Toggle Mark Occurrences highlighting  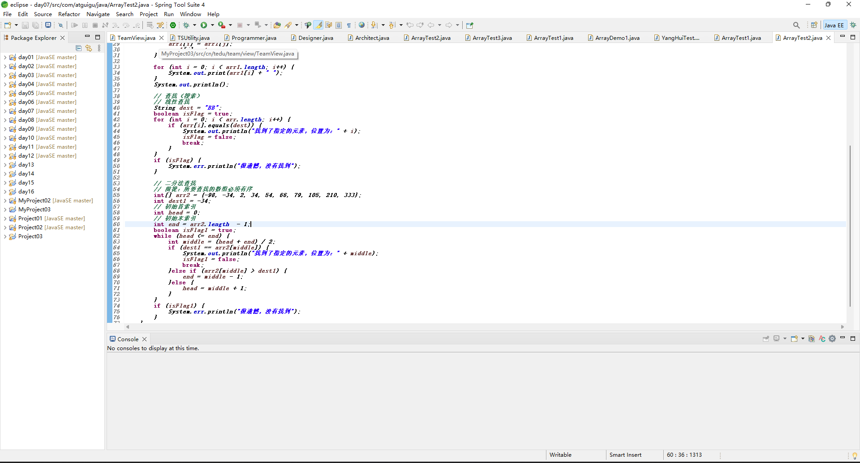pos(318,25)
